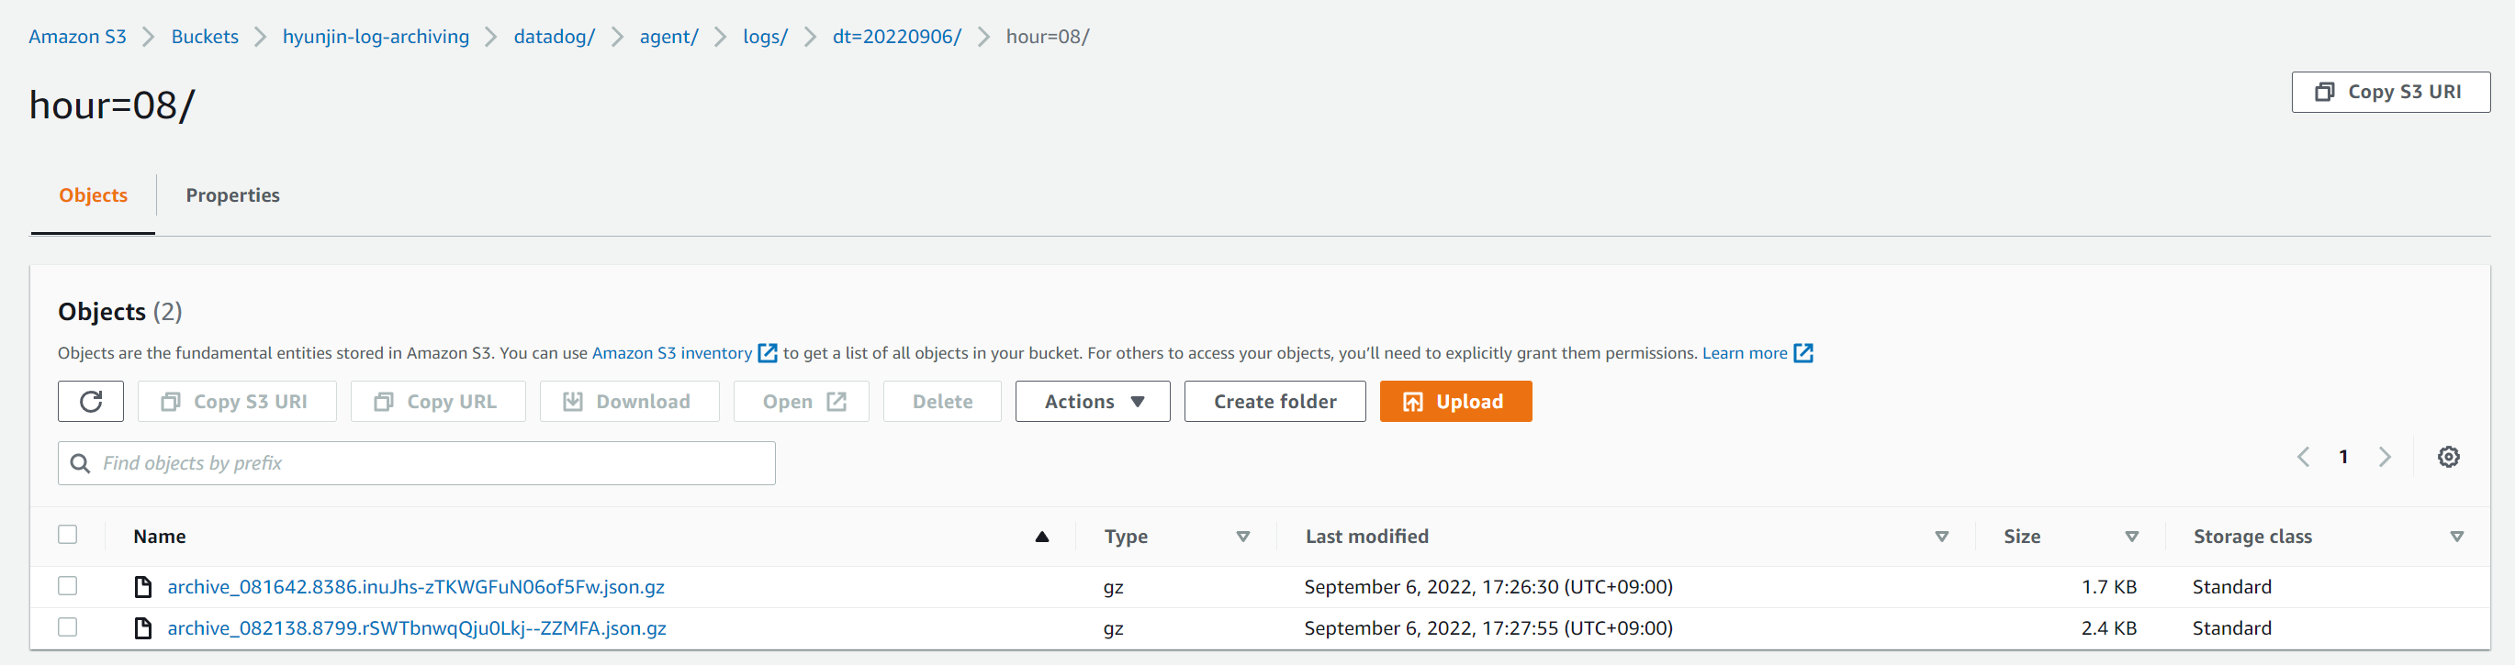Click the Create folder button
Screen dimensions: 2515x665
tap(1275, 402)
